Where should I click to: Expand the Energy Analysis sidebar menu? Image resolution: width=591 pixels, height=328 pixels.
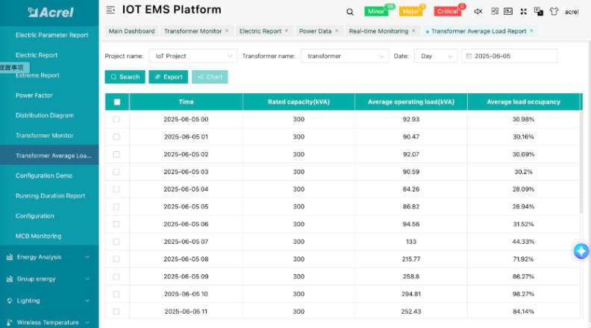(49, 257)
